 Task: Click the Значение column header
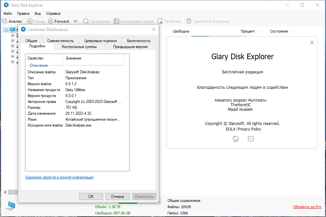click(93, 58)
